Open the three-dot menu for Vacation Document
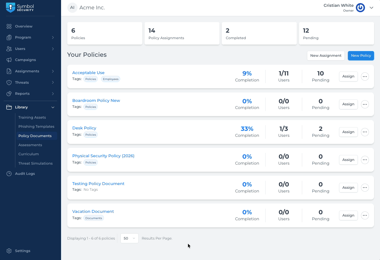This screenshot has height=260, width=380. coord(365,215)
